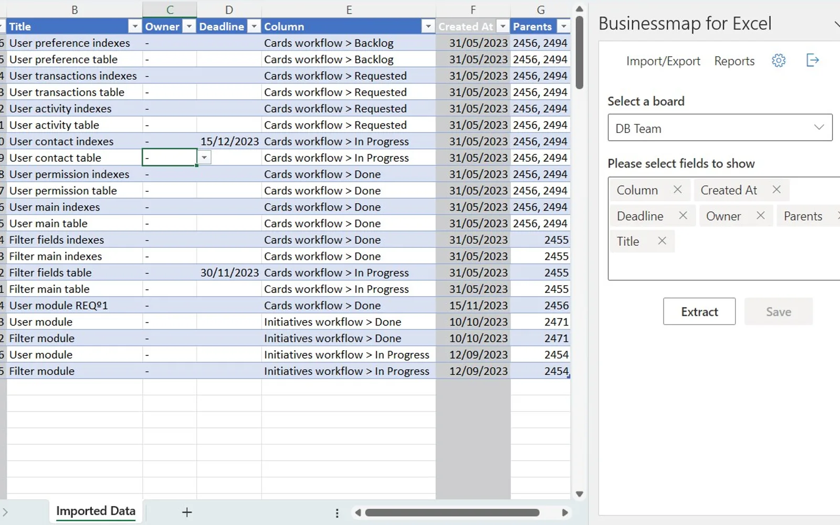Select the 'User preference indexes' cell

click(75, 43)
